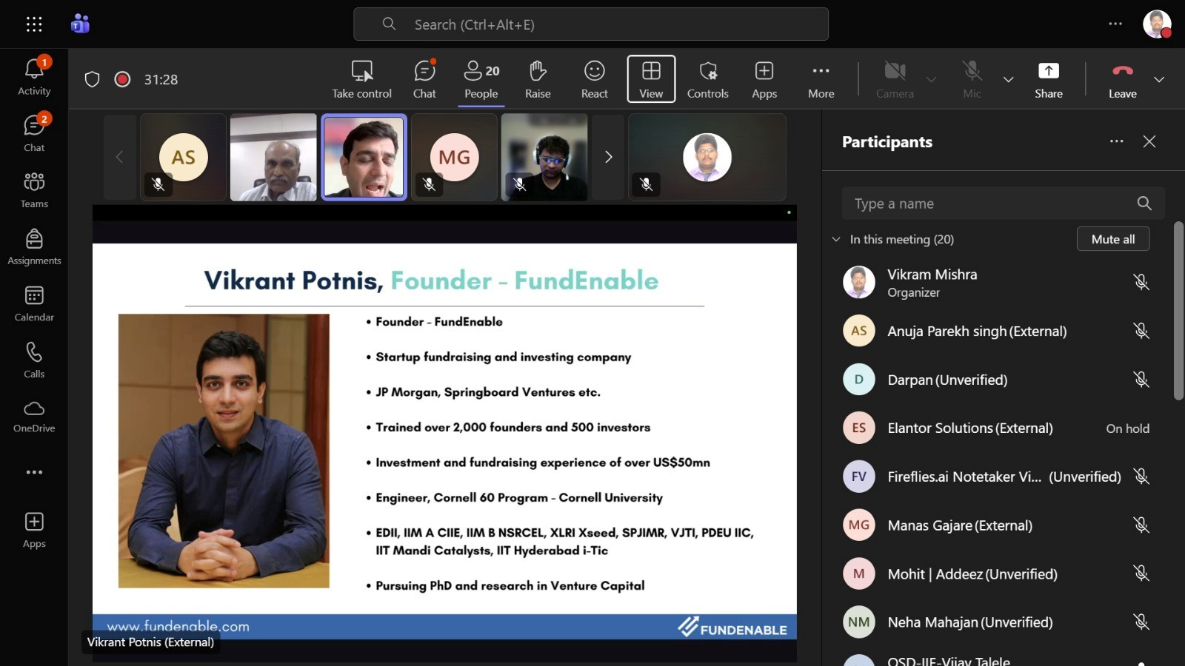This screenshot has width=1185, height=666.
Task: Open Mic device options dropdown arrow
Action: (x=1008, y=79)
